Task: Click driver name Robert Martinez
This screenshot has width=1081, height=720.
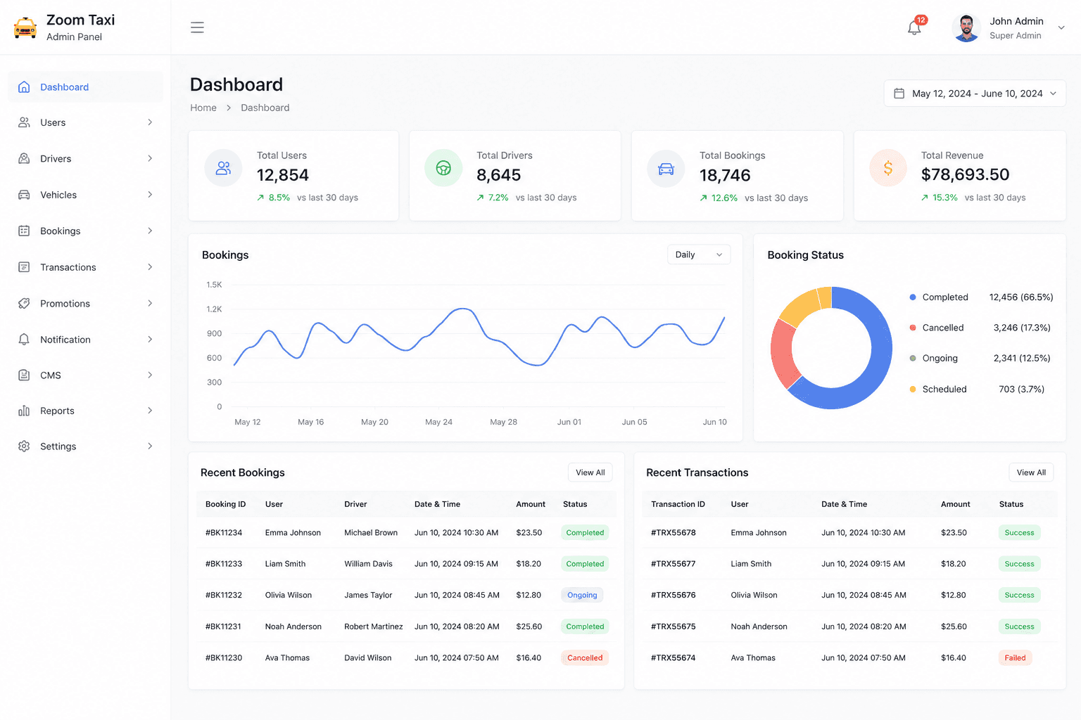Action: [x=374, y=626]
